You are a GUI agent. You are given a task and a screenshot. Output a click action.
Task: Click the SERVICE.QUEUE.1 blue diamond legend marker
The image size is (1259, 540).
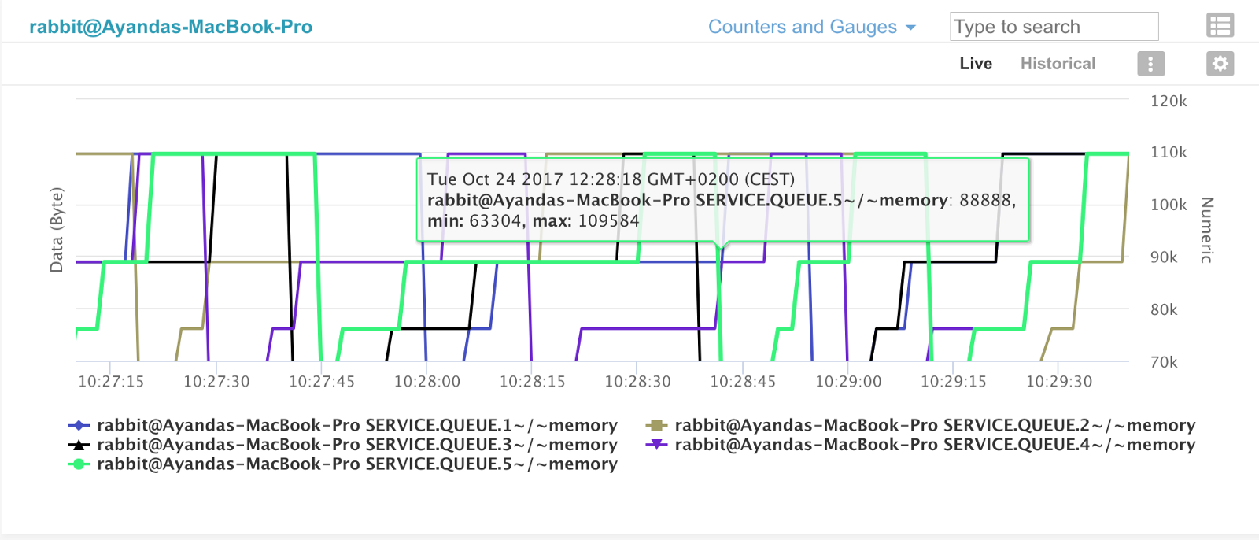[79, 426]
